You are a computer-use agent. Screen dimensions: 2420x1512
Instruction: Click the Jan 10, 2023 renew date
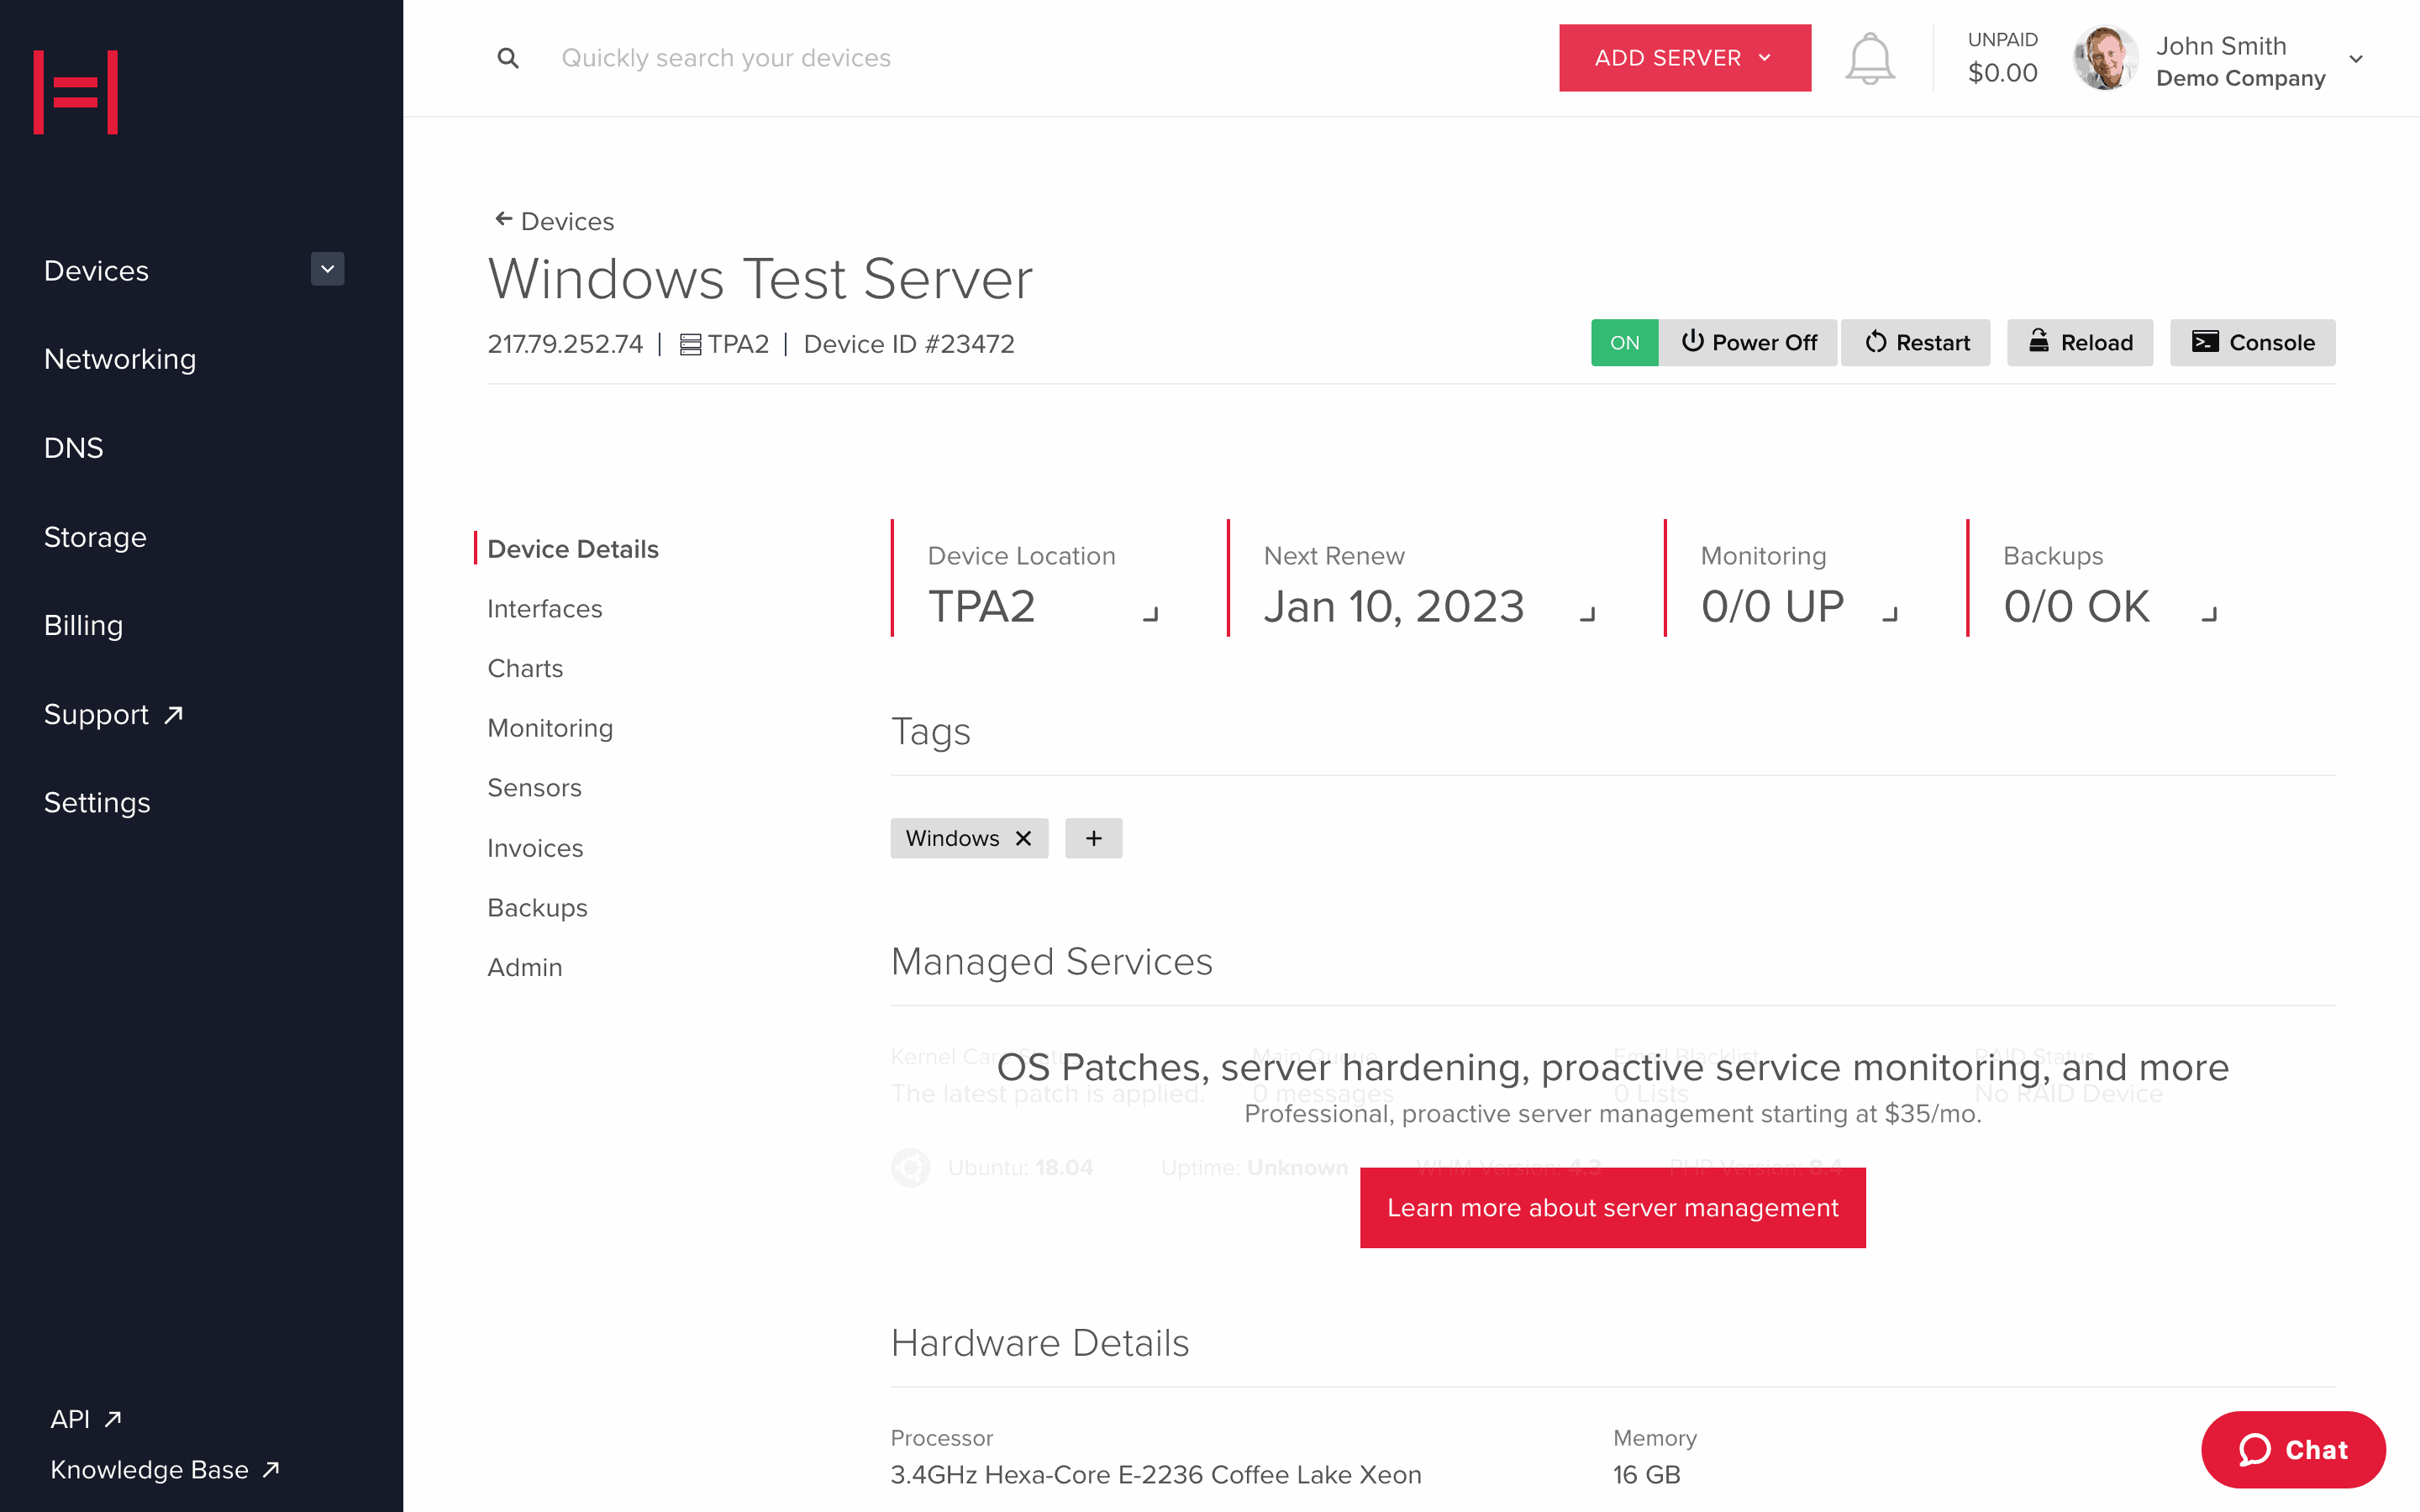coord(1394,606)
